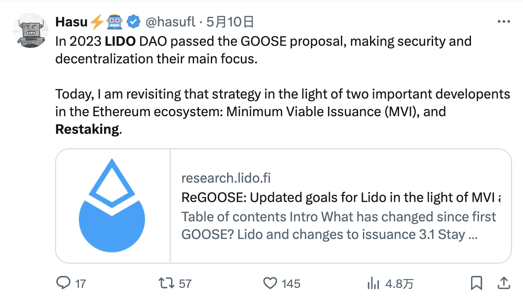
Task: Click the Lido droplet logo in the link card
Action: [x=112, y=204]
